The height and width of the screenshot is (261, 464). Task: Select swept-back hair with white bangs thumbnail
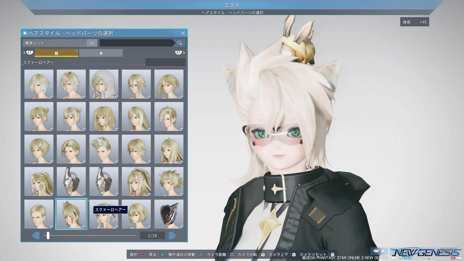169,116
